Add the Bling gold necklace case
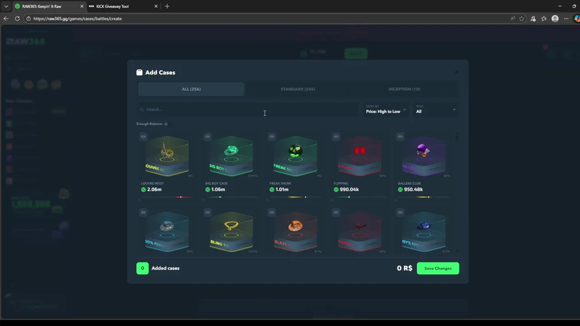The image size is (580, 326). click(231, 232)
